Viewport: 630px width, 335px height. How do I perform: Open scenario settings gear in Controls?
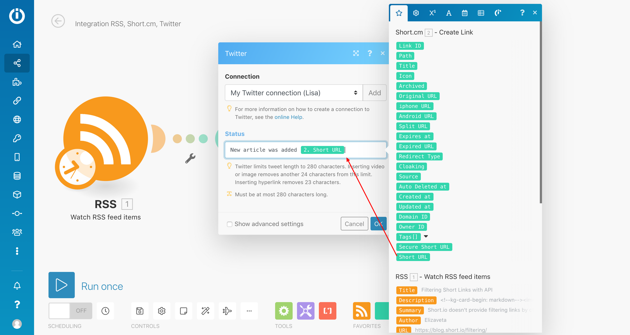point(162,311)
